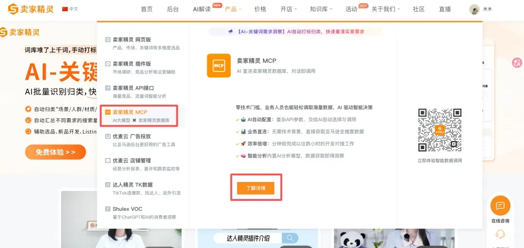The image size is (524, 248).
Task: Click the user avatar picture
Action: 474,9
